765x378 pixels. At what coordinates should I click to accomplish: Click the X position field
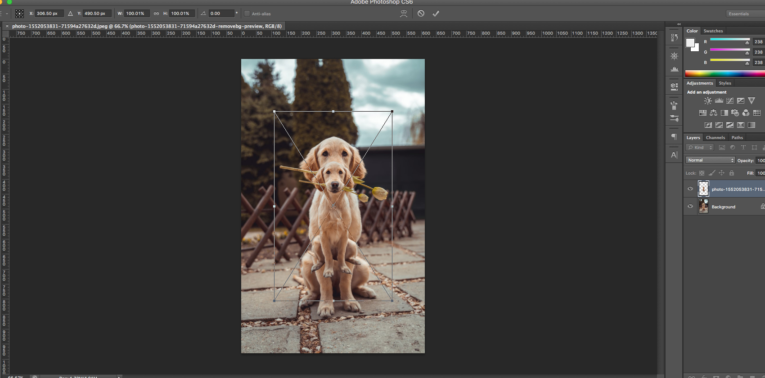click(x=49, y=13)
